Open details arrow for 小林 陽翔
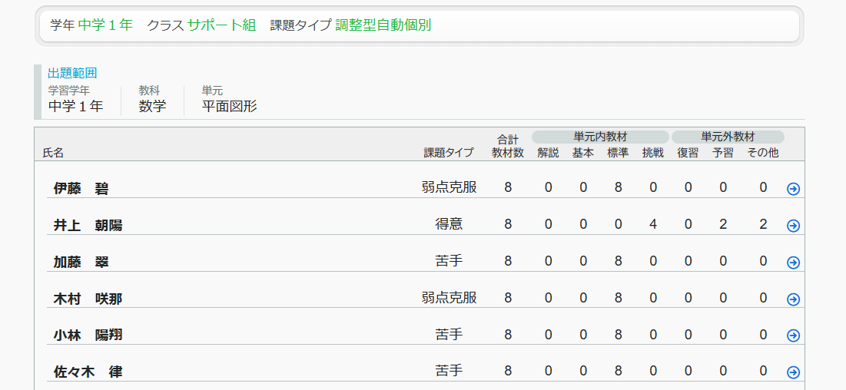The width and height of the screenshot is (846, 390). tap(793, 335)
